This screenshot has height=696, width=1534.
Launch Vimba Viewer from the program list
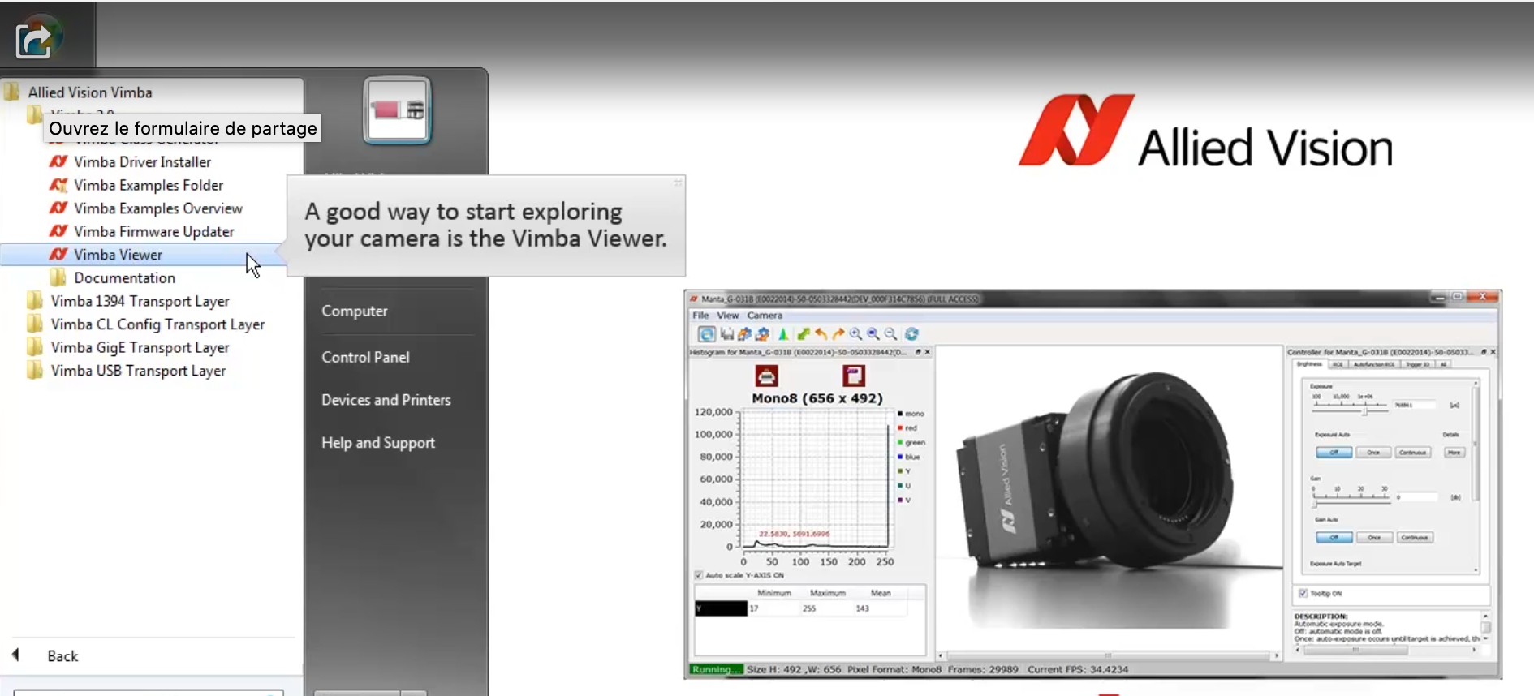pos(118,255)
